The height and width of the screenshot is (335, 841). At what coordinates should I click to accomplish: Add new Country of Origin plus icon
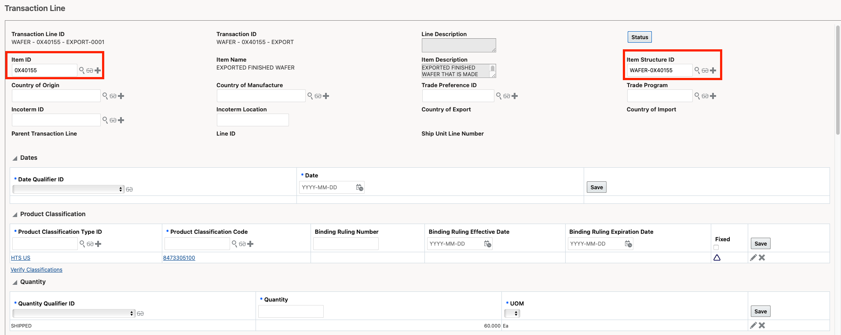click(x=121, y=96)
